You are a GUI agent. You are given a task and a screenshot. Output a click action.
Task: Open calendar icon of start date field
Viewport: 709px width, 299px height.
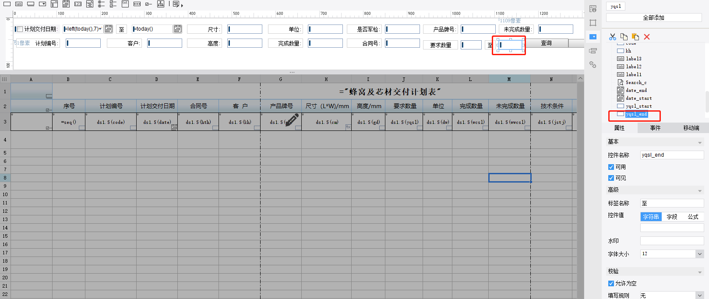[x=109, y=29]
